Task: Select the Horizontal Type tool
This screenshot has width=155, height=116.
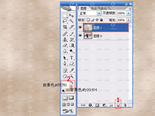Action: click(x=71, y=58)
